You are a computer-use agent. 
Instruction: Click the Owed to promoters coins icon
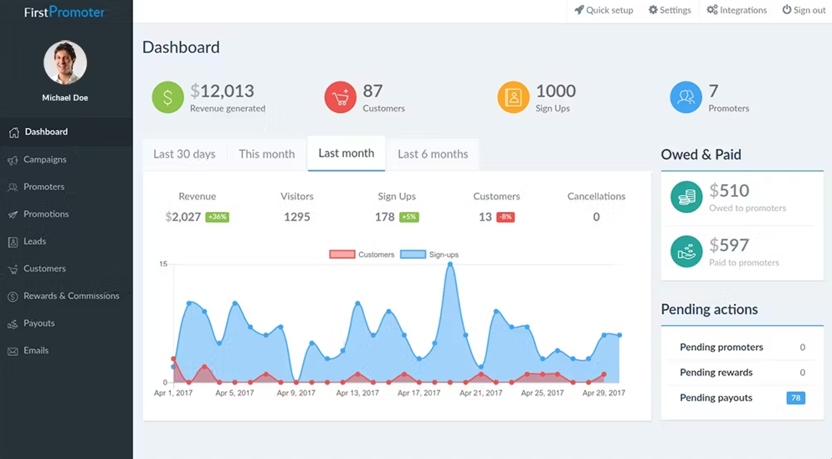[x=686, y=197]
